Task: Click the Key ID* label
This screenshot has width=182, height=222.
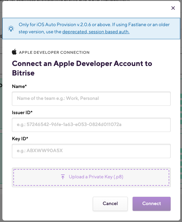Action: click(20, 138)
